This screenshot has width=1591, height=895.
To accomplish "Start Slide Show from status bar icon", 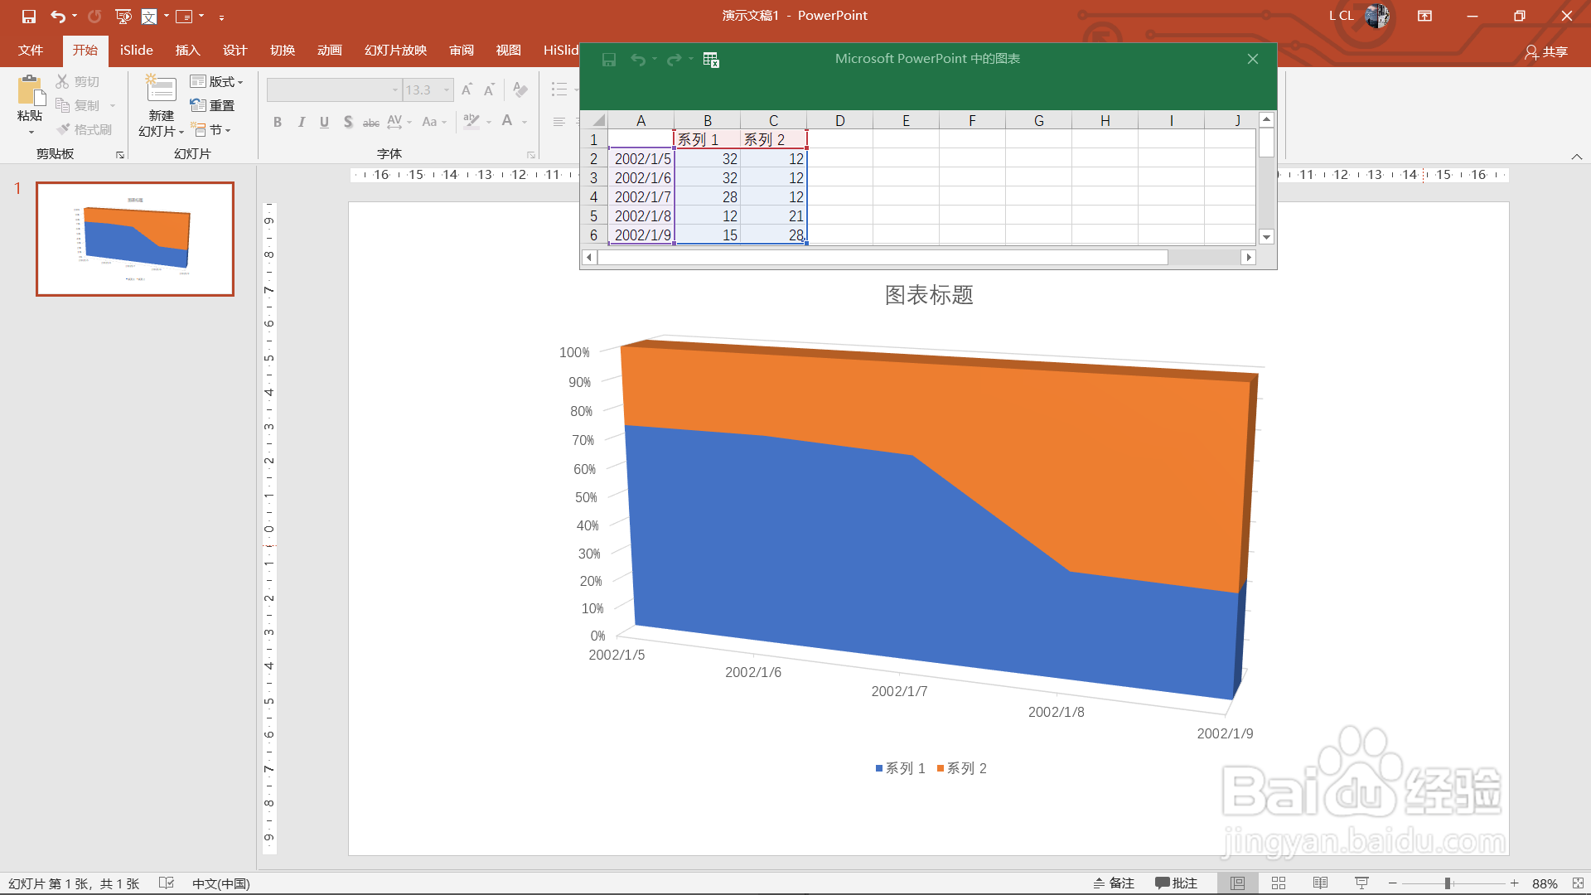I will click(x=1361, y=883).
